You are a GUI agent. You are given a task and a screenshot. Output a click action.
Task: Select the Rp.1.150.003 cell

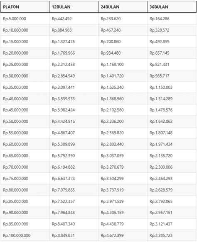(172, 87)
